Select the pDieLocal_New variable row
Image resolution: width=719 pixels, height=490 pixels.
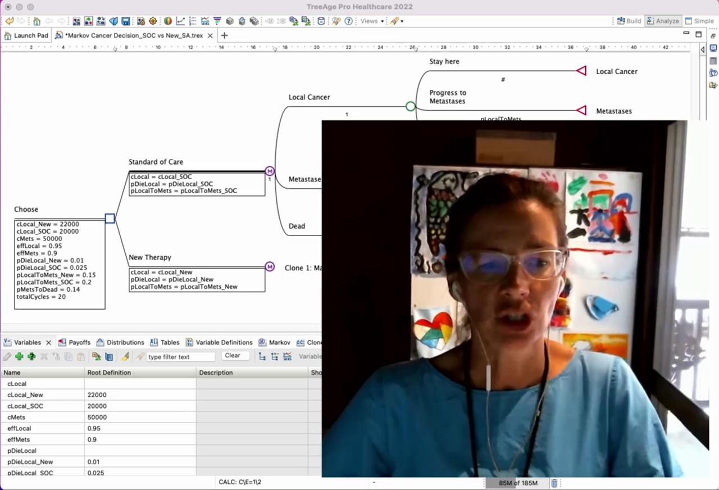pyautogui.click(x=161, y=462)
